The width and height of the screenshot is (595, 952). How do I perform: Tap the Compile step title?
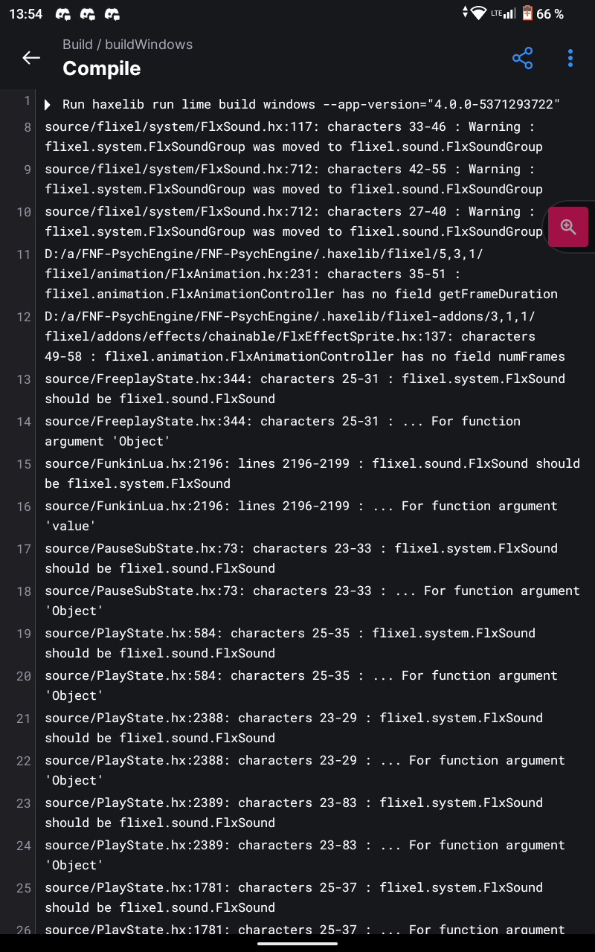[x=101, y=68]
